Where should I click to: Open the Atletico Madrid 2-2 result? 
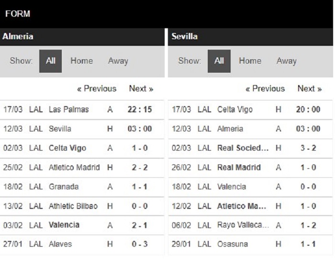82,167
